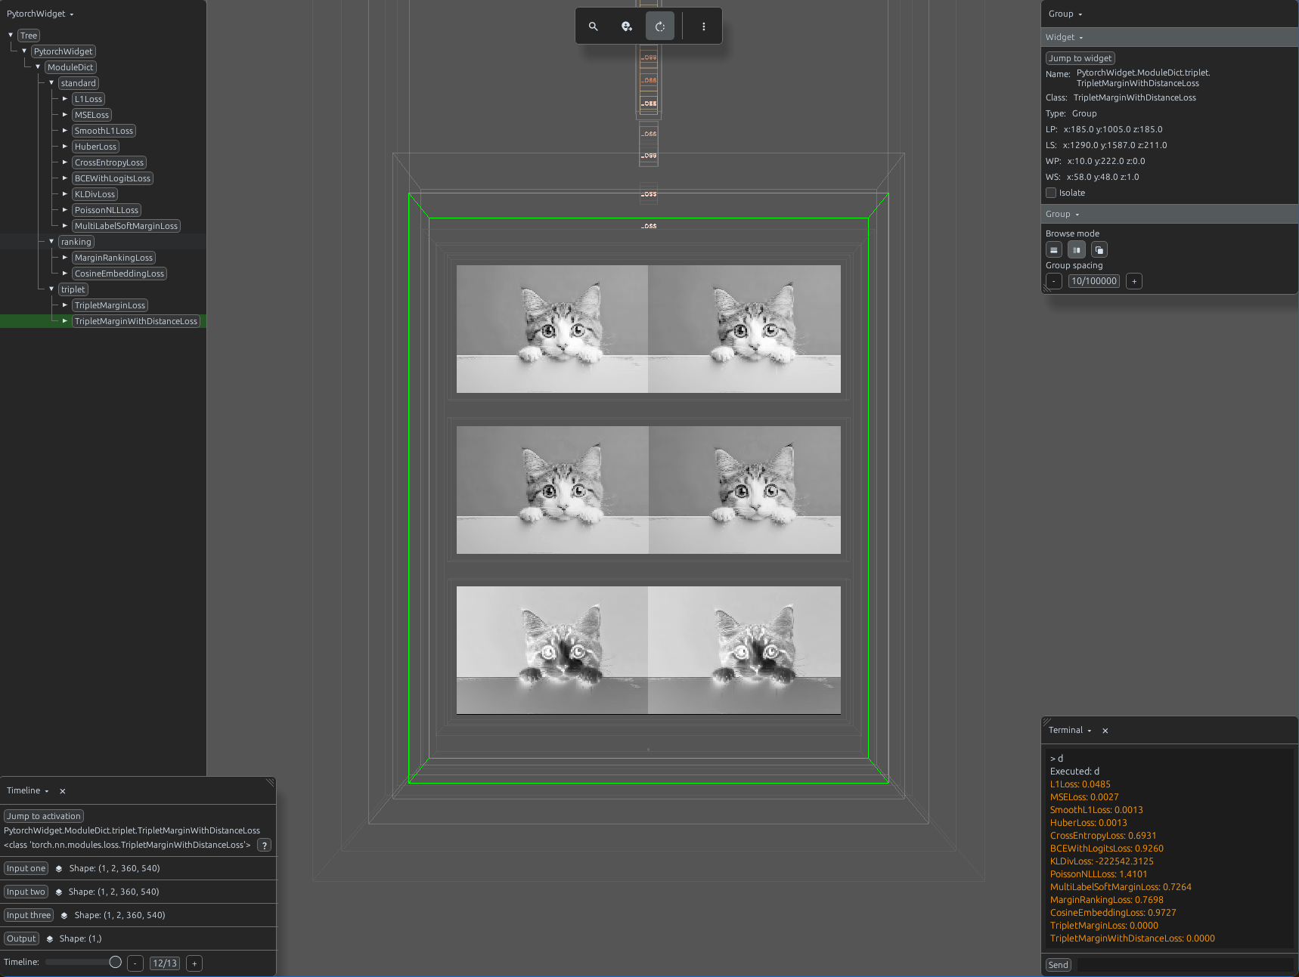Select the PoissonNLLLoss tree item

(x=107, y=210)
